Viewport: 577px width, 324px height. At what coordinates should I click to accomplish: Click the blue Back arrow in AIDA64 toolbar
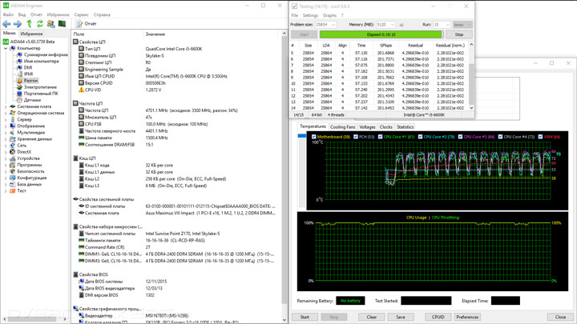[x=6, y=24]
